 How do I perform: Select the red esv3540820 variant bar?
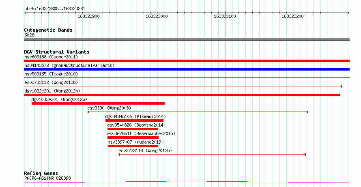pyautogui.click(x=133, y=129)
